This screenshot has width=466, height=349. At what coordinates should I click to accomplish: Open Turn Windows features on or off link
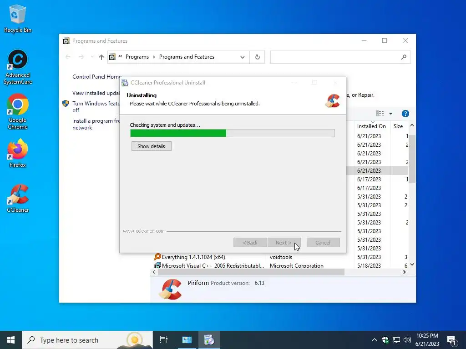pos(96,107)
